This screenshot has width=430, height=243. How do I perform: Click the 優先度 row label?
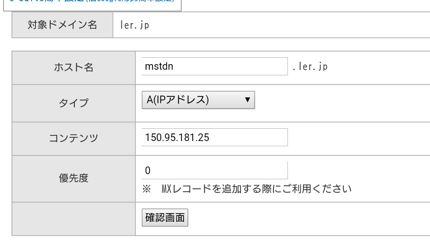tap(74, 178)
